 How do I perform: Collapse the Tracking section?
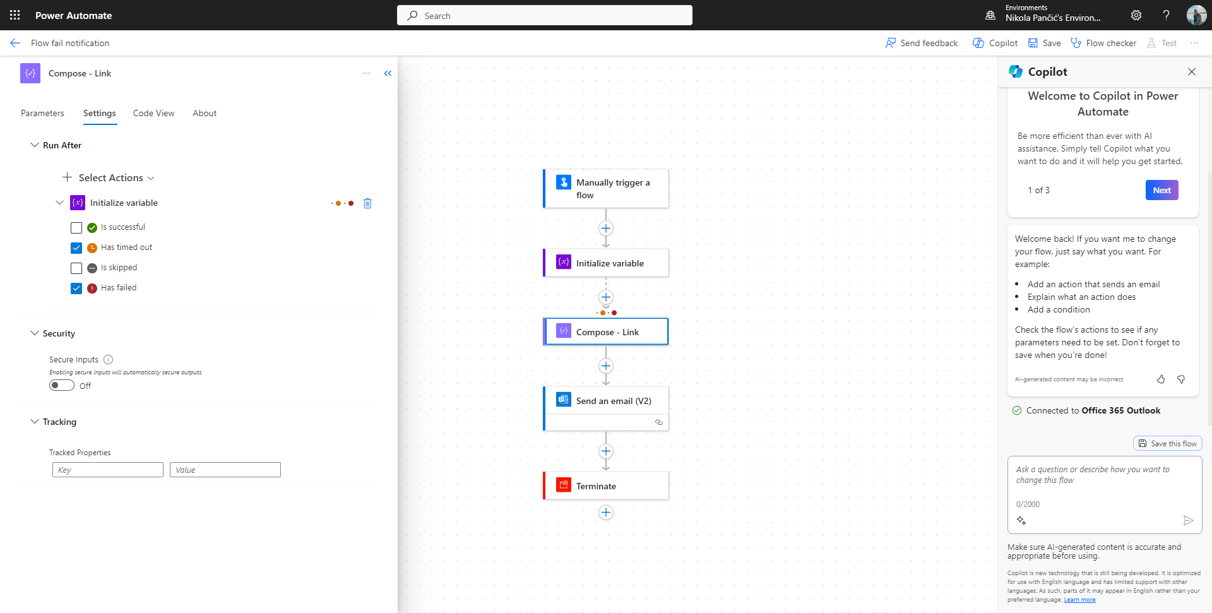point(34,422)
